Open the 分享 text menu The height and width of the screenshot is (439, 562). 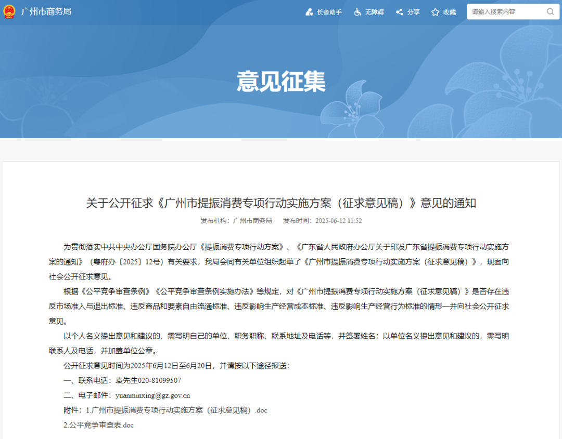(413, 12)
